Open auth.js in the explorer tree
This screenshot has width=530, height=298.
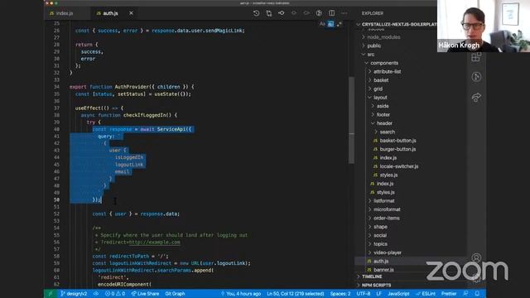click(381, 262)
